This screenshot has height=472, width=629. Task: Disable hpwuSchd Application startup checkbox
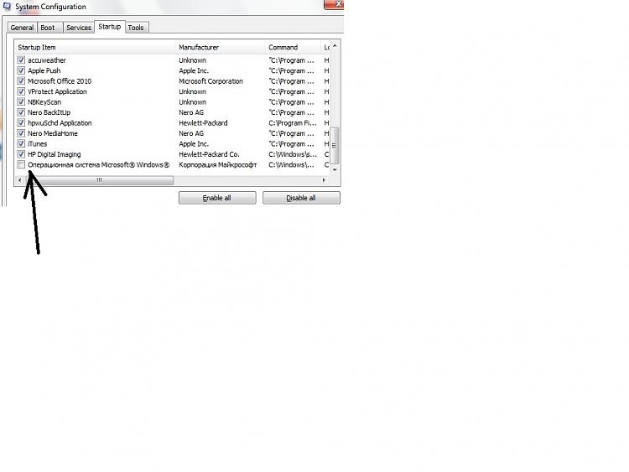[21, 122]
